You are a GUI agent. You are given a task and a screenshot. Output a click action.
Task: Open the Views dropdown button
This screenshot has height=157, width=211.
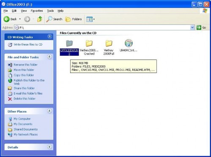pos(90,19)
